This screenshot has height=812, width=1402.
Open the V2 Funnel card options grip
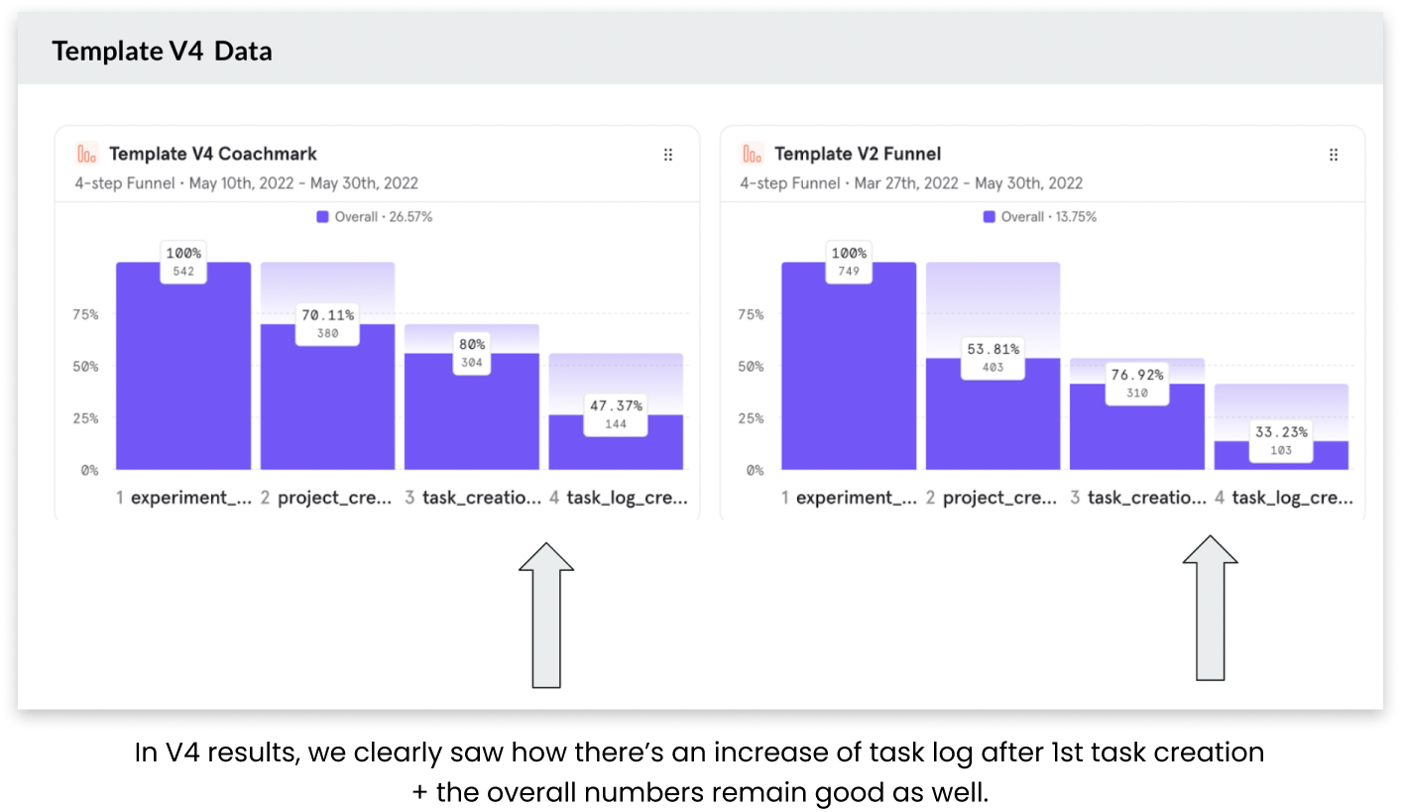(x=1334, y=155)
